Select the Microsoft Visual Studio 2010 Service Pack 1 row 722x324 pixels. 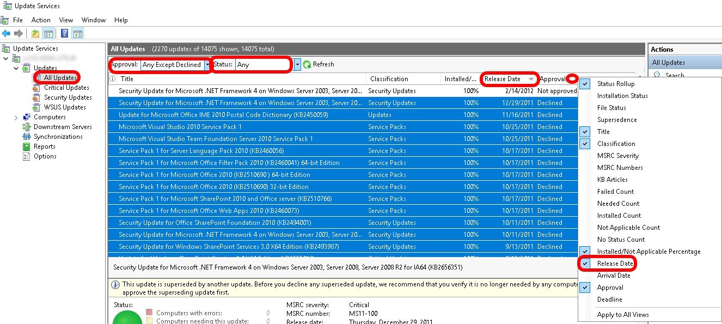coord(180,127)
